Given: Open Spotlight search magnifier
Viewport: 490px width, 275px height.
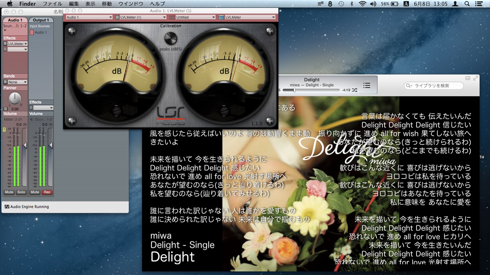Looking at the screenshot, I should [467, 4].
